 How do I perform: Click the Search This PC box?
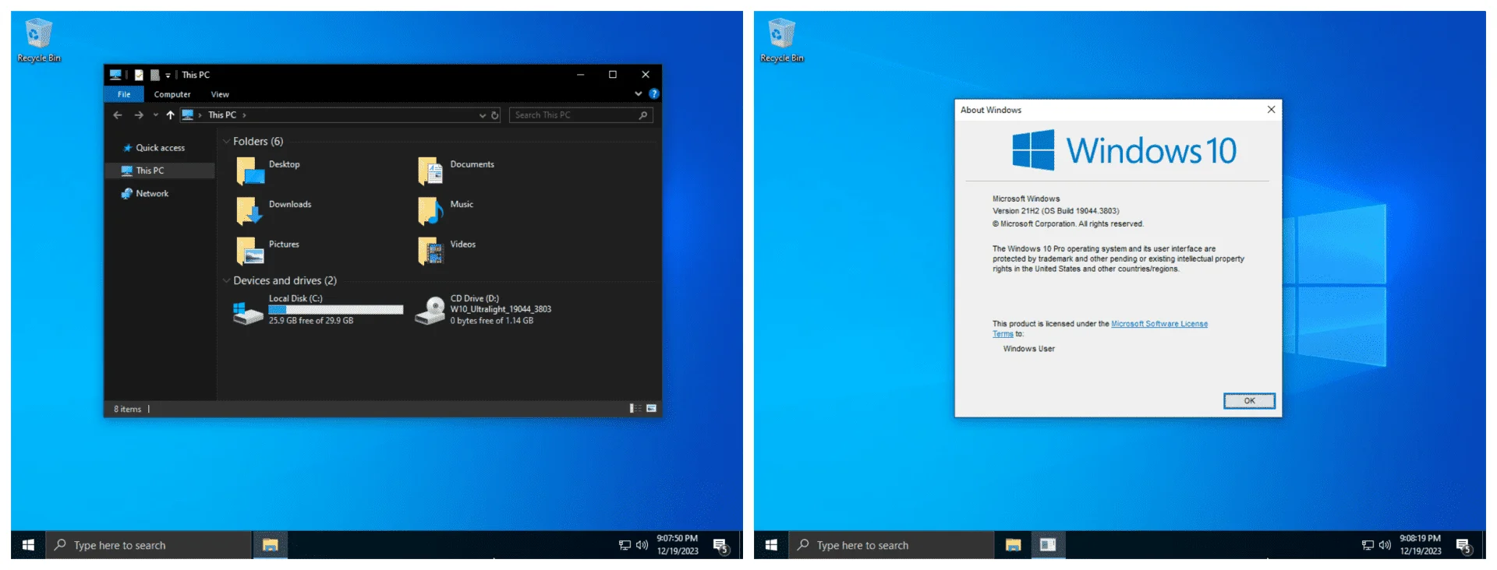tap(581, 115)
